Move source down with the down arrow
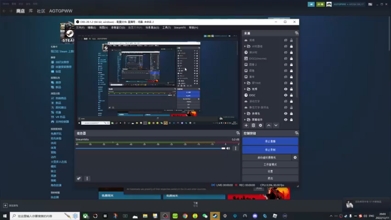Screen dimensions: 391x220 [276, 126]
